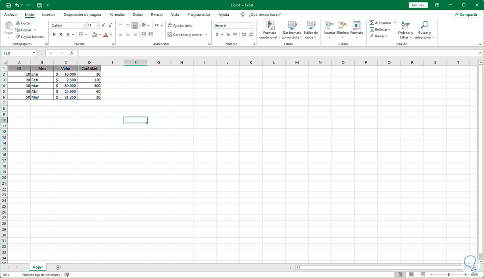The width and height of the screenshot is (484, 278).
Task: Align text to top of cell
Action: pyautogui.click(x=121, y=25)
